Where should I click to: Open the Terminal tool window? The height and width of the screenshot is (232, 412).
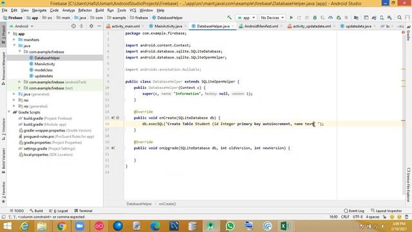(x=83, y=211)
